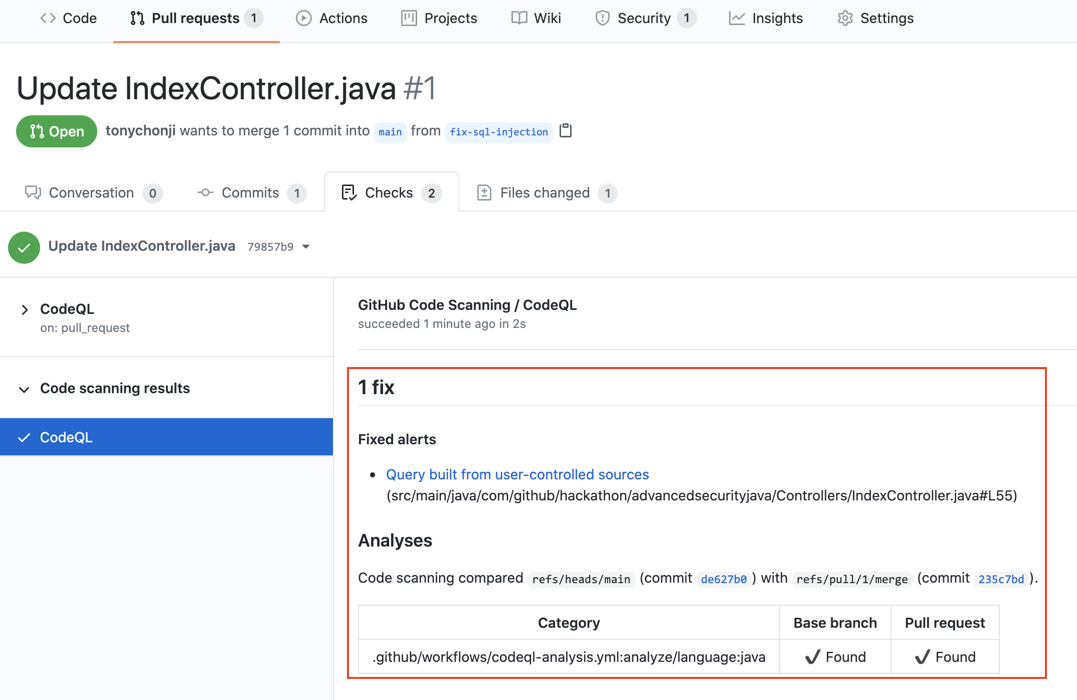Click the Settings gear icon

(x=845, y=19)
